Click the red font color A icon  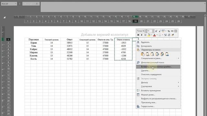(x=155, y=35)
